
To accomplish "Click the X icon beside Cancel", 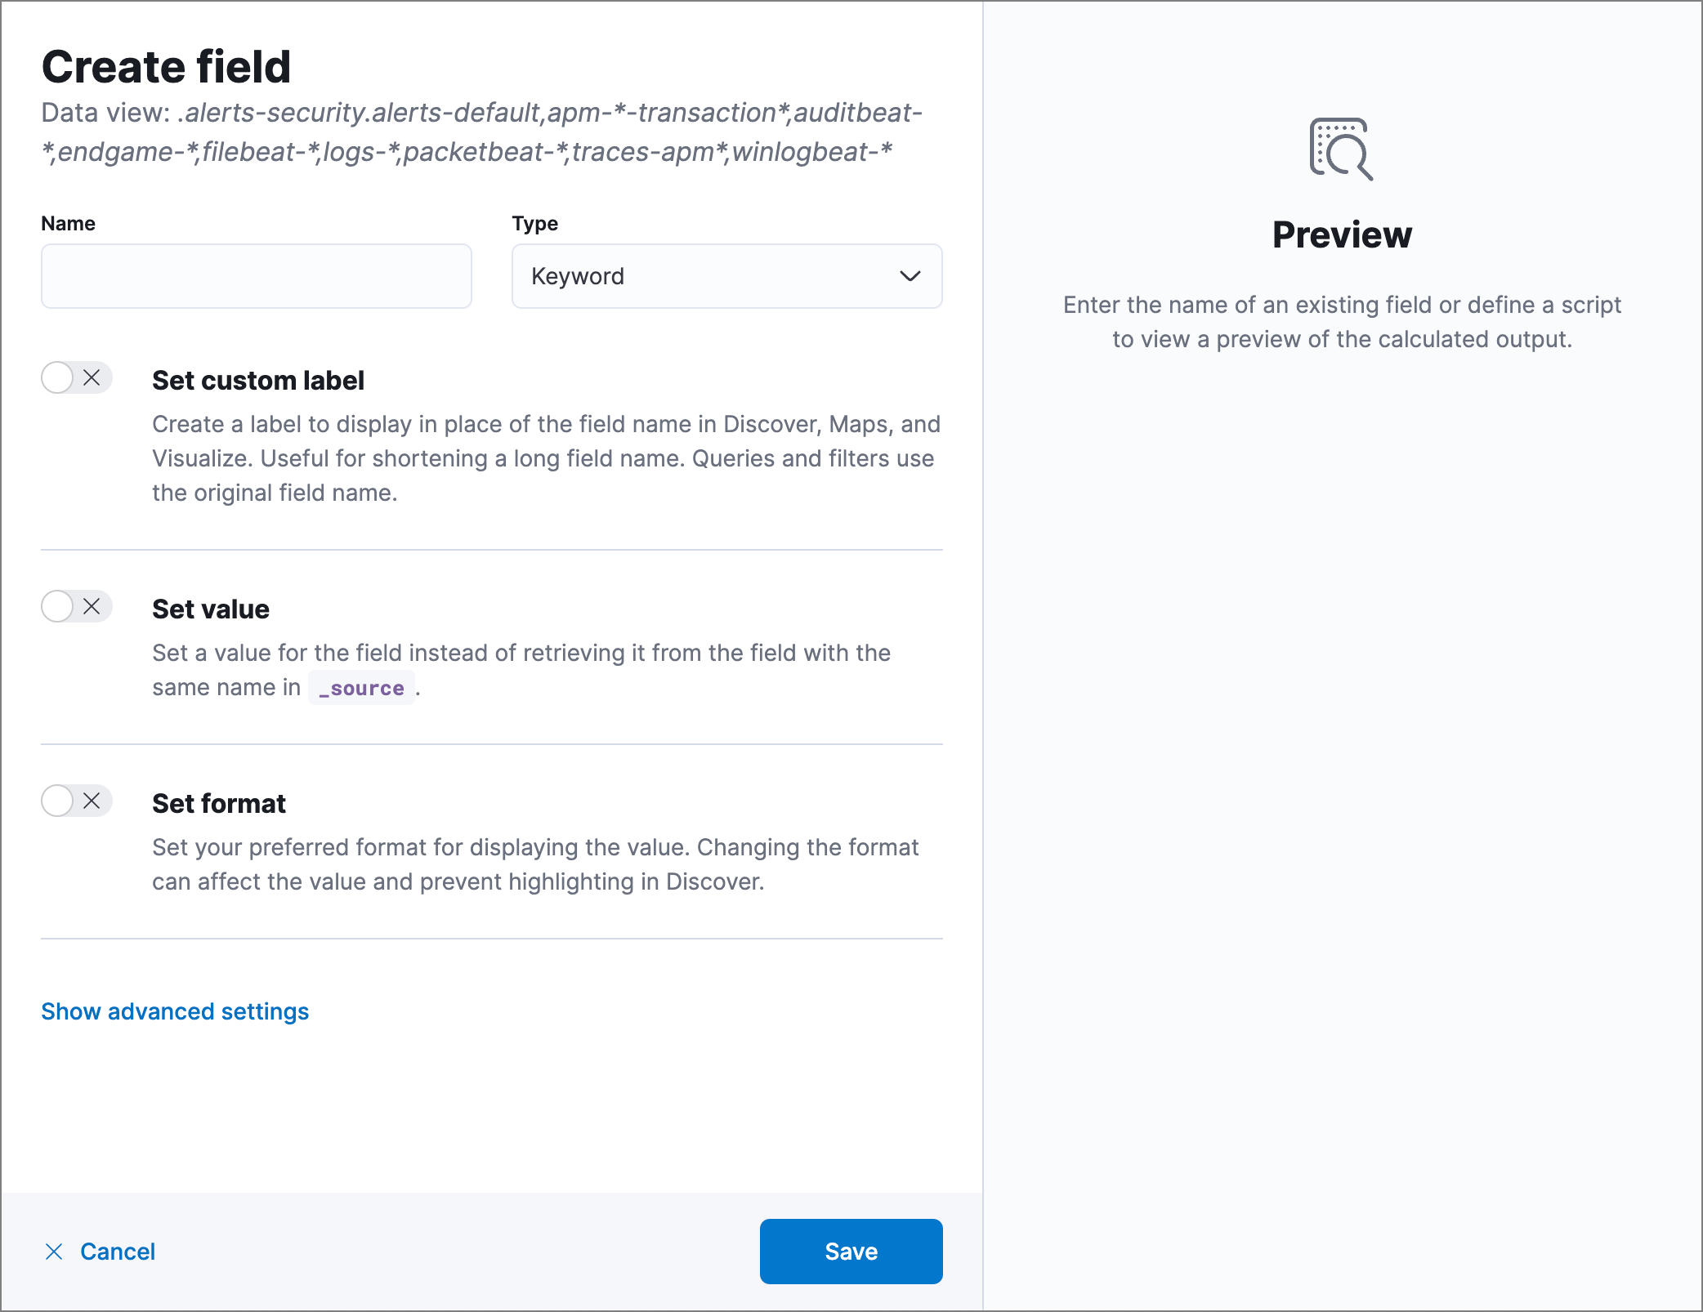I will [x=54, y=1251].
